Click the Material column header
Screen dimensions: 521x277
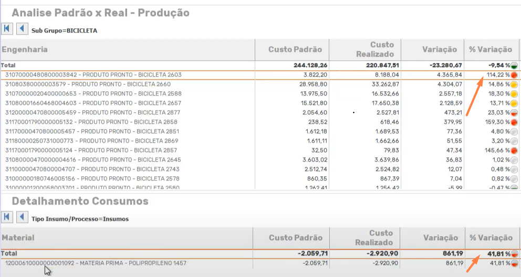click(18, 238)
